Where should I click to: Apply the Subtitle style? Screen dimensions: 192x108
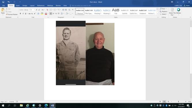(125, 12)
